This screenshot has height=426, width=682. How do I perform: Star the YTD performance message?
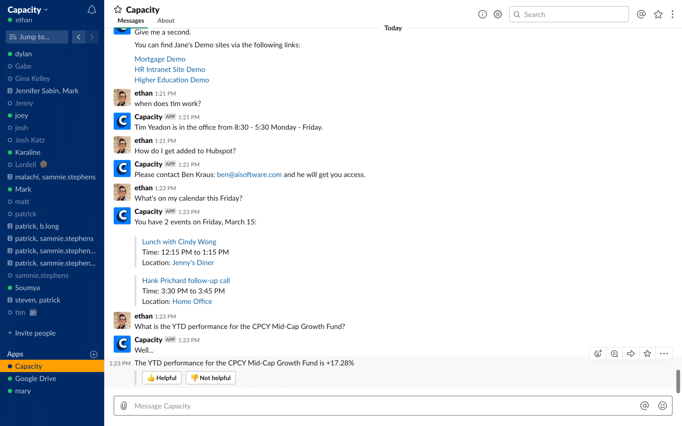[x=647, y=354]
